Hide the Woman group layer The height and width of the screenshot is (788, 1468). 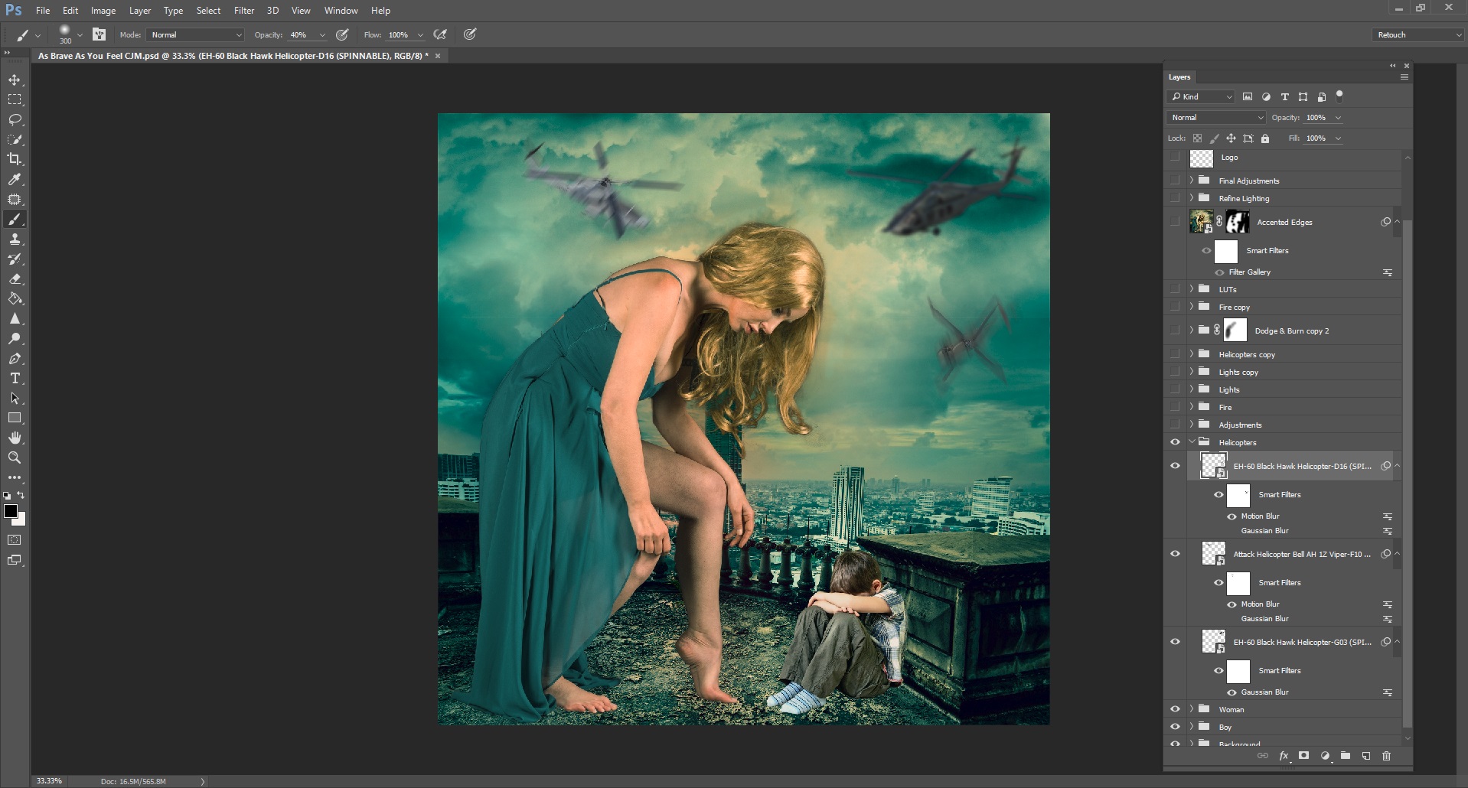[x=1175, y=709]
